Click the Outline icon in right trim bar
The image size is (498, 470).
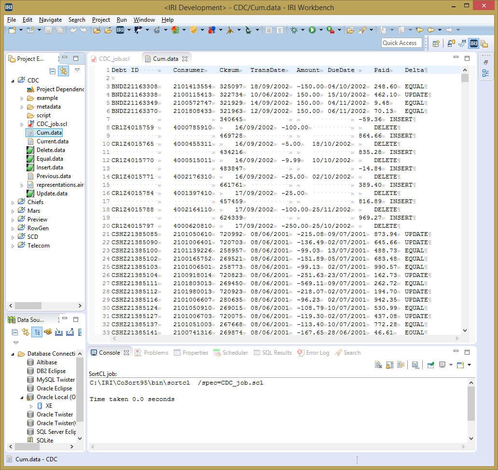485,73
